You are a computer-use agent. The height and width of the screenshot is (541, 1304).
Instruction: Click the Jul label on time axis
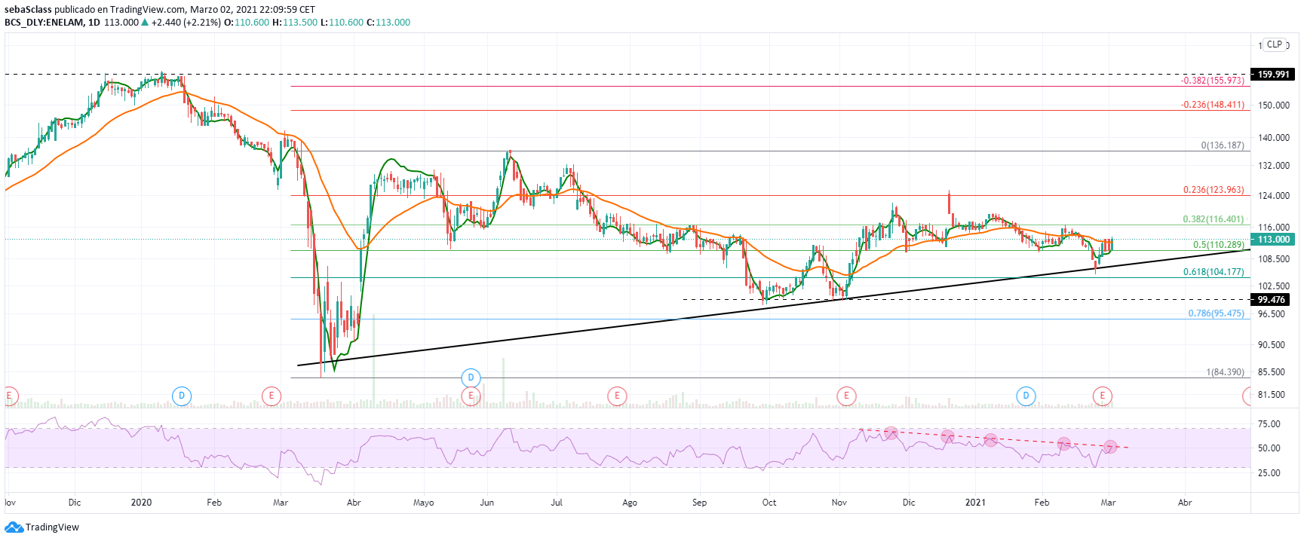557,503
